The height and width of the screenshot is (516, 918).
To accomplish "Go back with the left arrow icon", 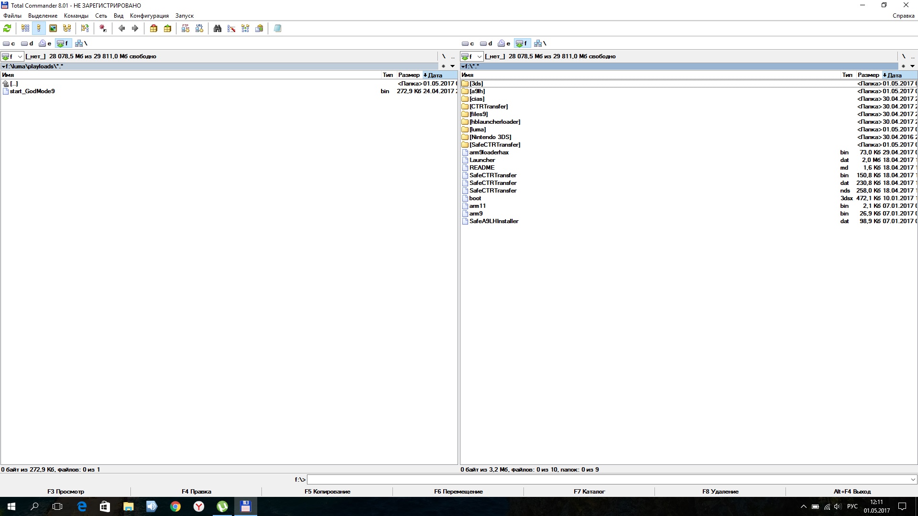I will 121,29.
